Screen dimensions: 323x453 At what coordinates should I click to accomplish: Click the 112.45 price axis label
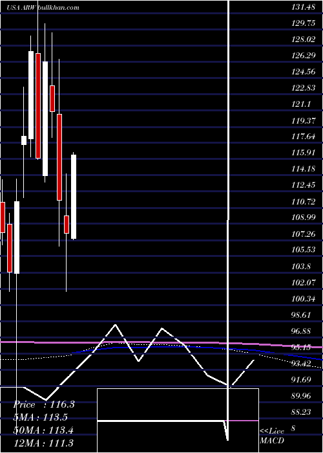[303, 186]
